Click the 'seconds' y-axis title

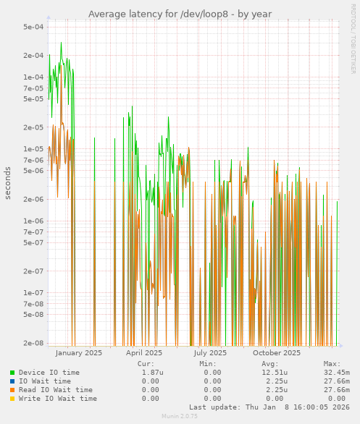pos(7,183)
